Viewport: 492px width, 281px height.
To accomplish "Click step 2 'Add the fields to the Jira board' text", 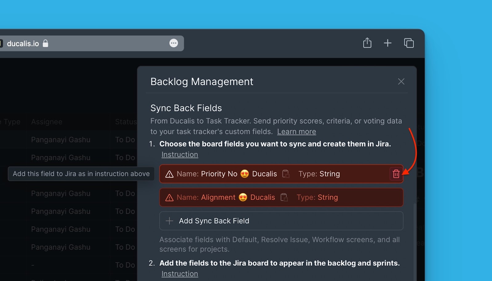I will [x=280, y=263].
